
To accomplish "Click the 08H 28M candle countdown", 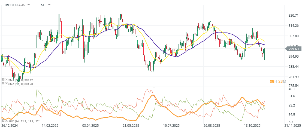I will (278, 81).
